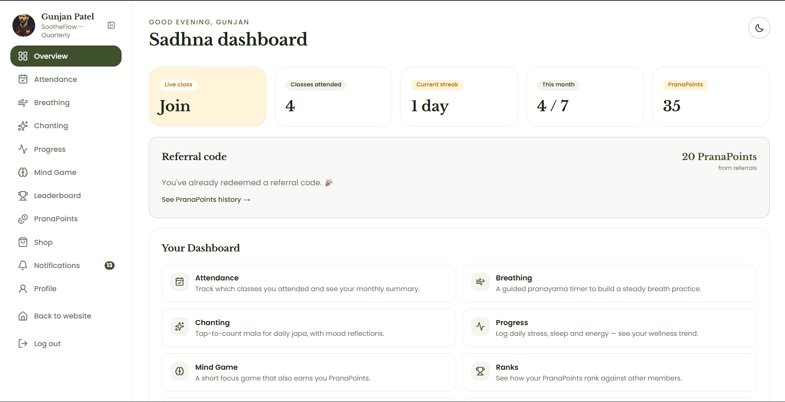Click 'SootheFlow — Quarterly' plan text
Screen dimensions: 785x402
pos(62,31)
